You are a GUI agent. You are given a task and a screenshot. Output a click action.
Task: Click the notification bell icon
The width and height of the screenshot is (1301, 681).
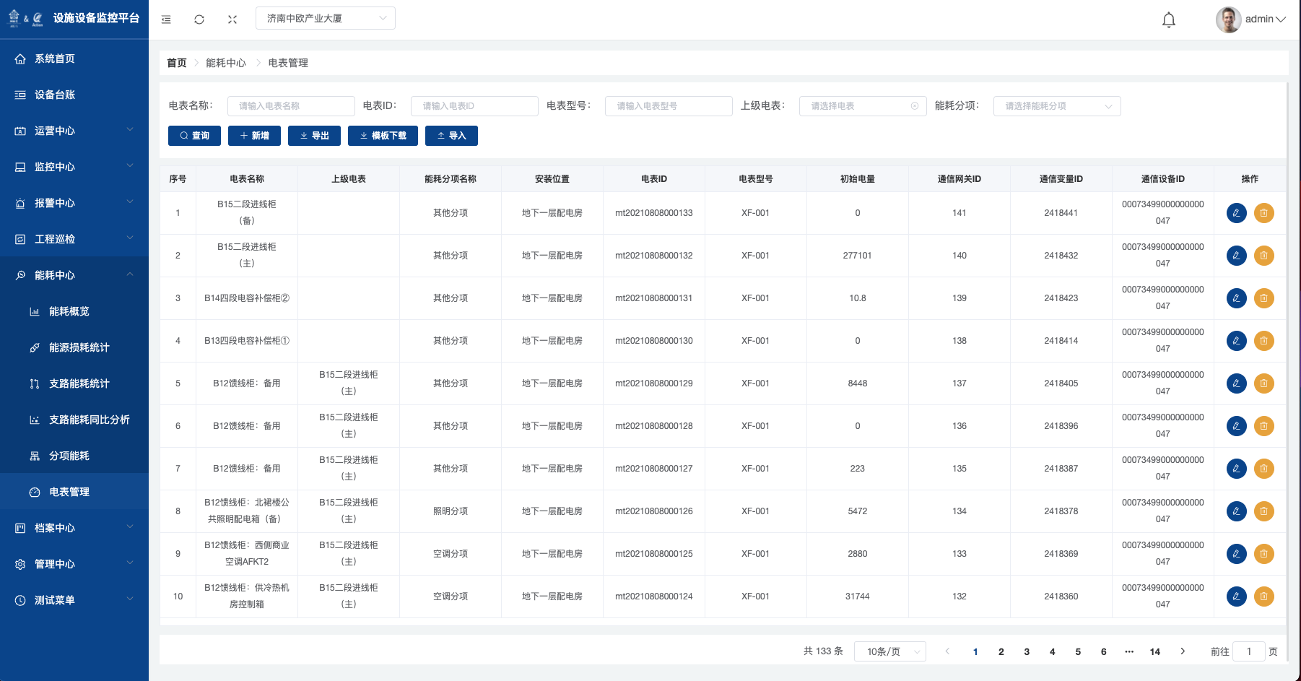[x=1168, y=19]
